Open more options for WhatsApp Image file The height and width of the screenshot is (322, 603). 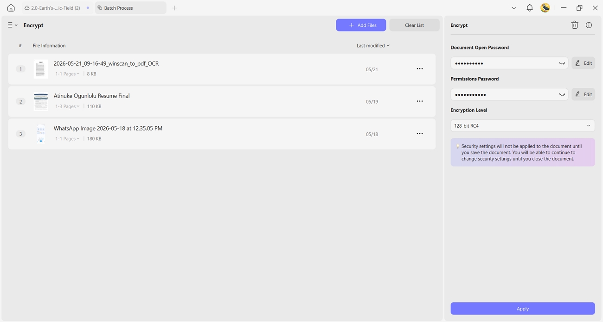[x=419, y=134]
